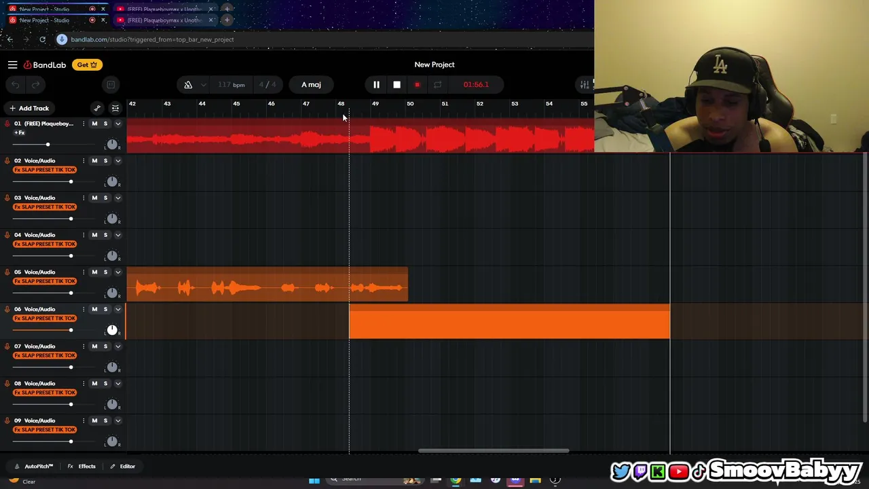Expand track 03 chevron
This screenshot has width=869, height=489.
pyautogui.click(x=117, y=198)
